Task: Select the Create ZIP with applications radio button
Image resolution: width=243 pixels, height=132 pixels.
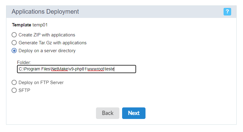Action: pos(14,35)
